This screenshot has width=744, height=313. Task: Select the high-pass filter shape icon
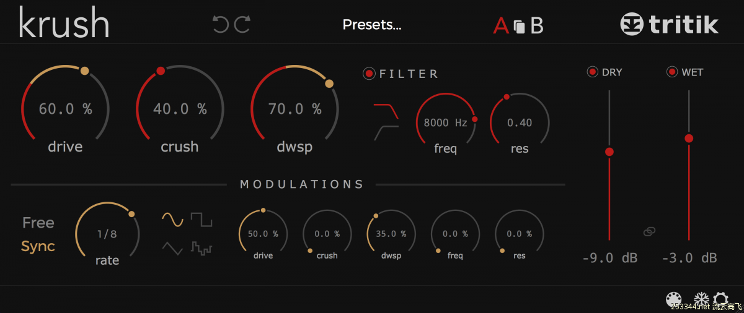point(386,132)
